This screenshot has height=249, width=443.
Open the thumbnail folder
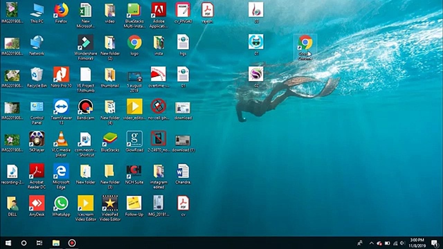pos(110,77)
